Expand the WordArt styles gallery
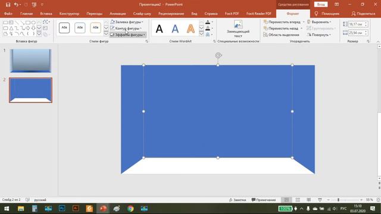Screen dimensions: 381x214 tap(201, 34)
